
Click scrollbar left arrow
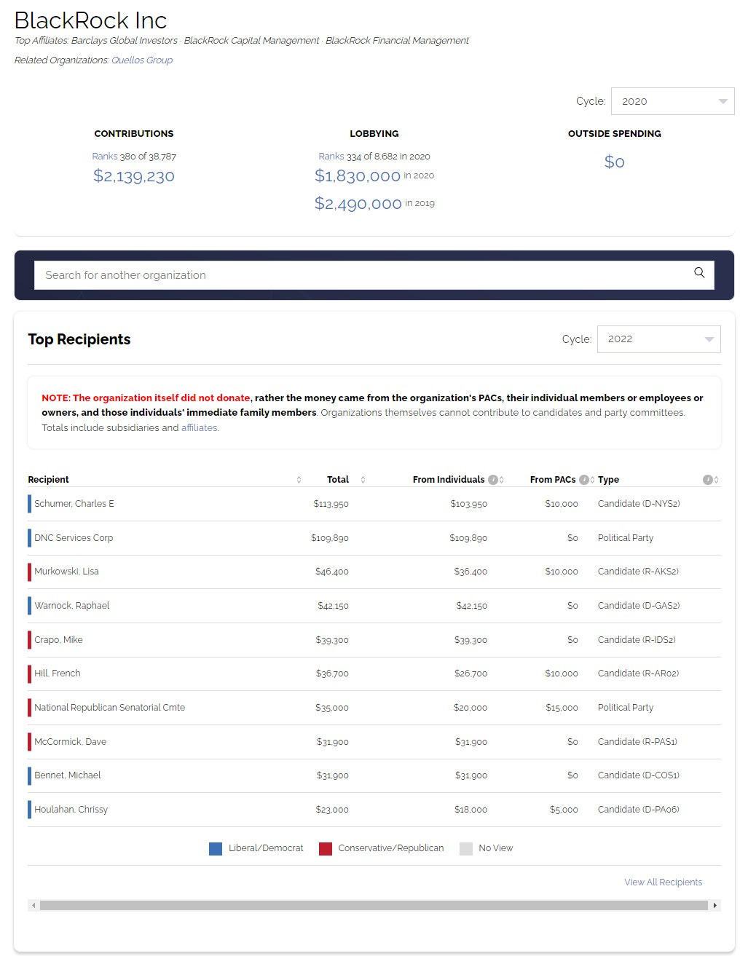tap(33, 906)
